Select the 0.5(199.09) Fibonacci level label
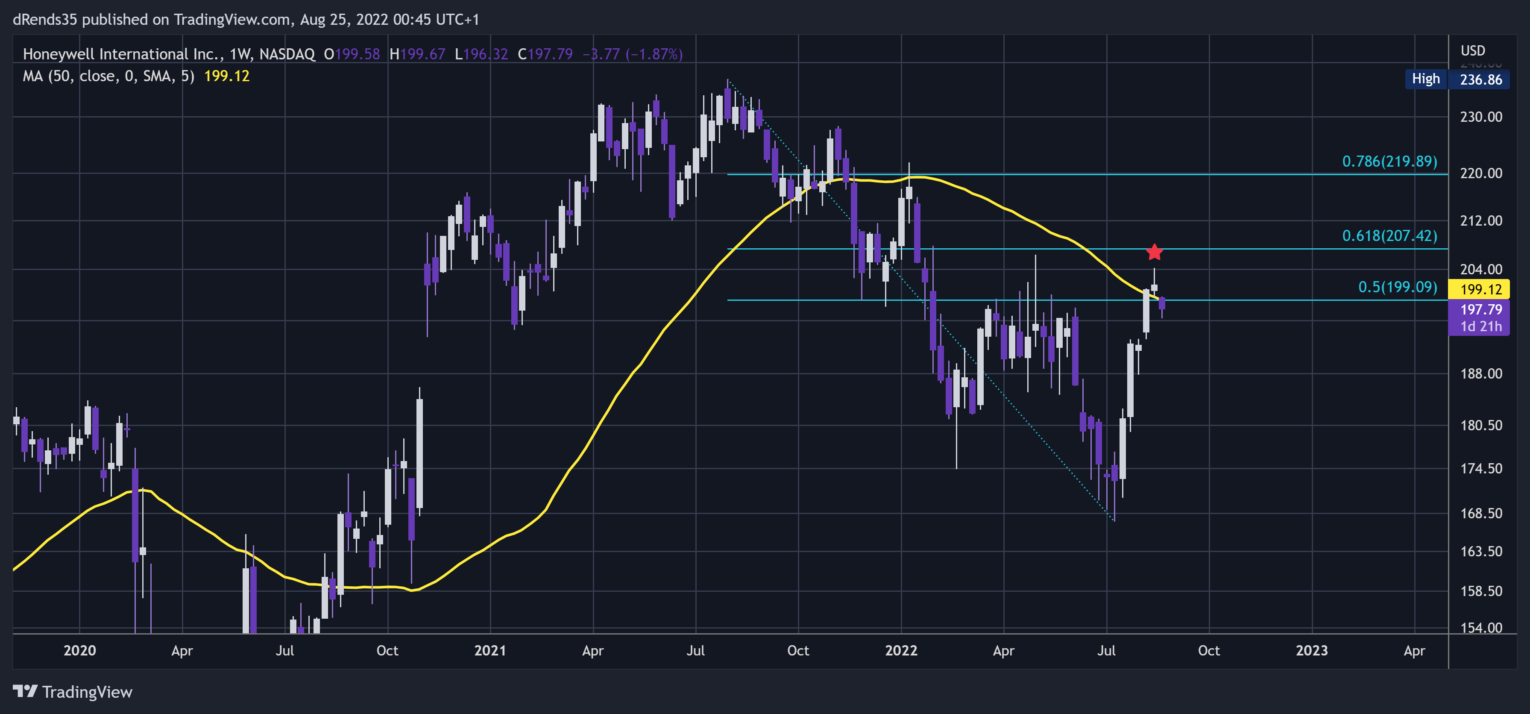Screen dimensions: 1530x714 tap(1398, 287)
